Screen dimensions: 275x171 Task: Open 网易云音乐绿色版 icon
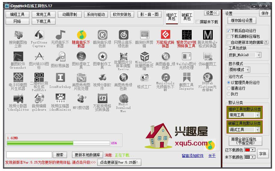point(123,35)
